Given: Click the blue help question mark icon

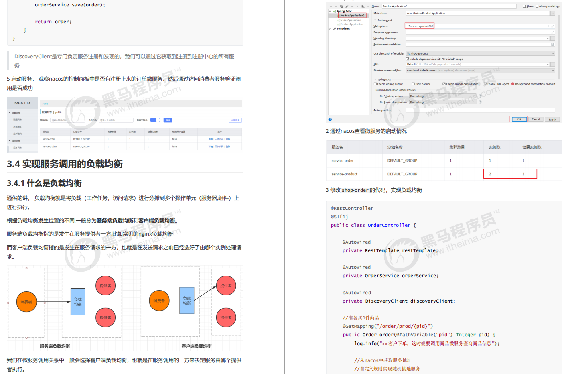Looking at the screenshot, I should coord(330,119).
